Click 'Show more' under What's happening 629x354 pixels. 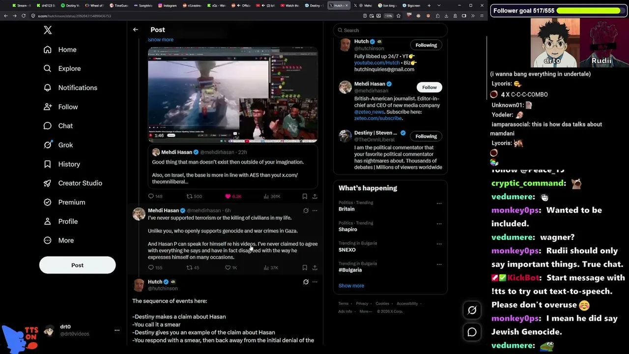[351, 286]
